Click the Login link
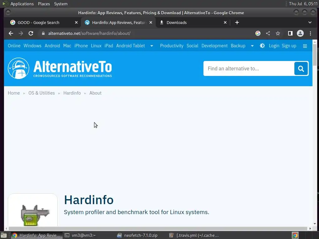 pyautogui.click(x=274, y=46)
